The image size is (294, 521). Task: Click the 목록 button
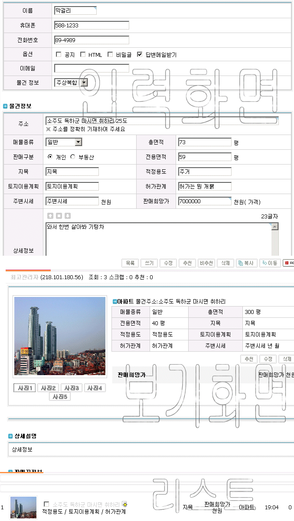[130, 263]
